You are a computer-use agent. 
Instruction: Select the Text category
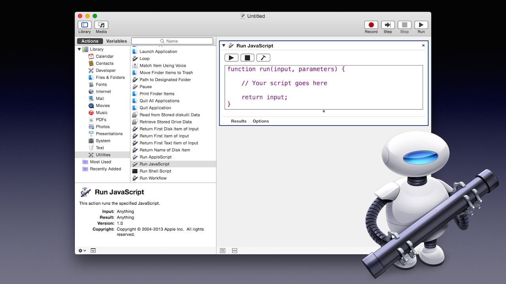click(x=100, y=148)
